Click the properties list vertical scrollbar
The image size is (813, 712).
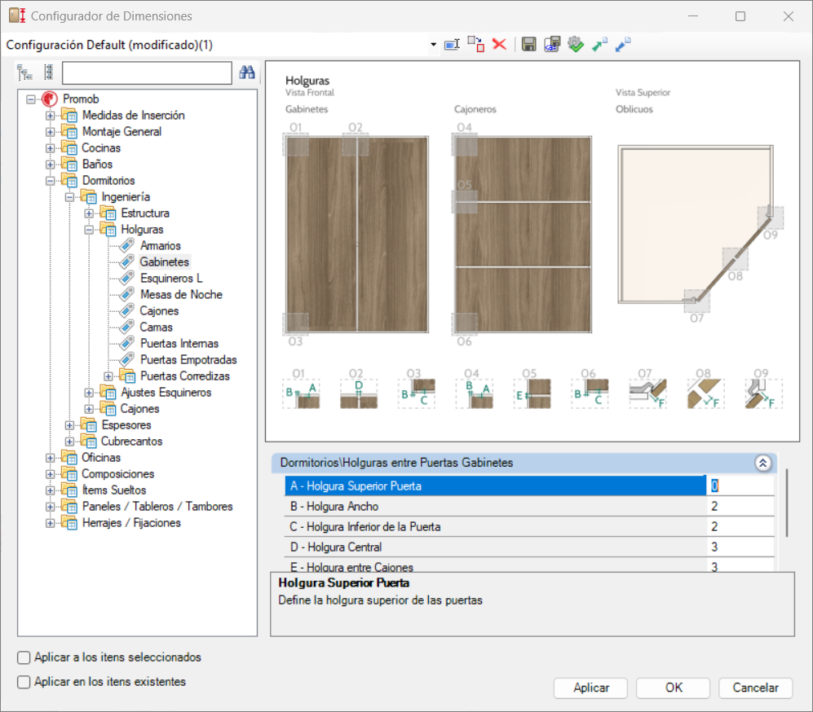tap(786, 503)
